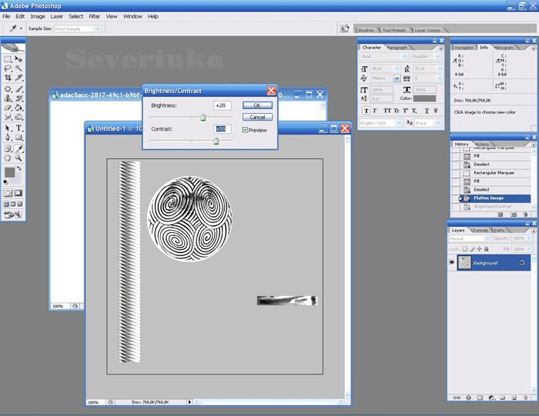Select the Rectangular Marquee tool
539x416 pixels.
[8, 58]
